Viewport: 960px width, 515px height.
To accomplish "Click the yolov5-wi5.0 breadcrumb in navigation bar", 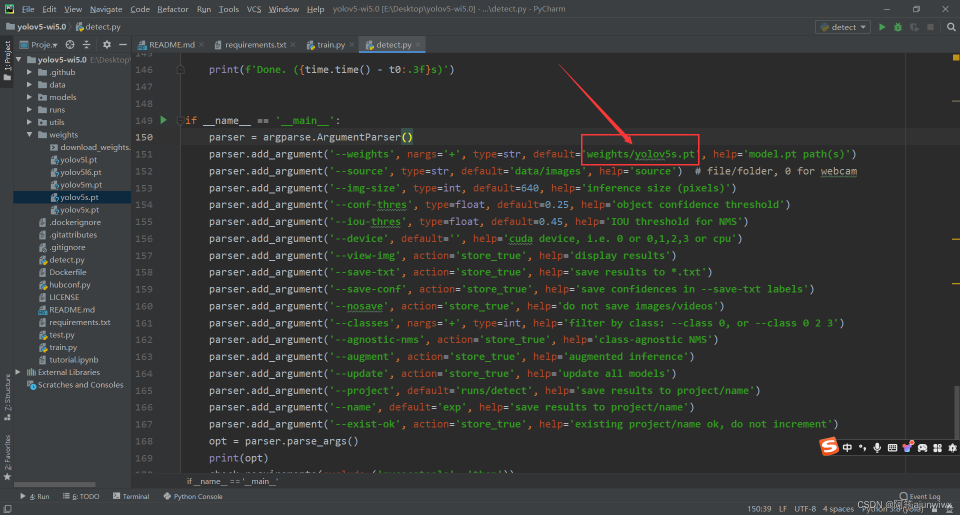I will (36, 27).
